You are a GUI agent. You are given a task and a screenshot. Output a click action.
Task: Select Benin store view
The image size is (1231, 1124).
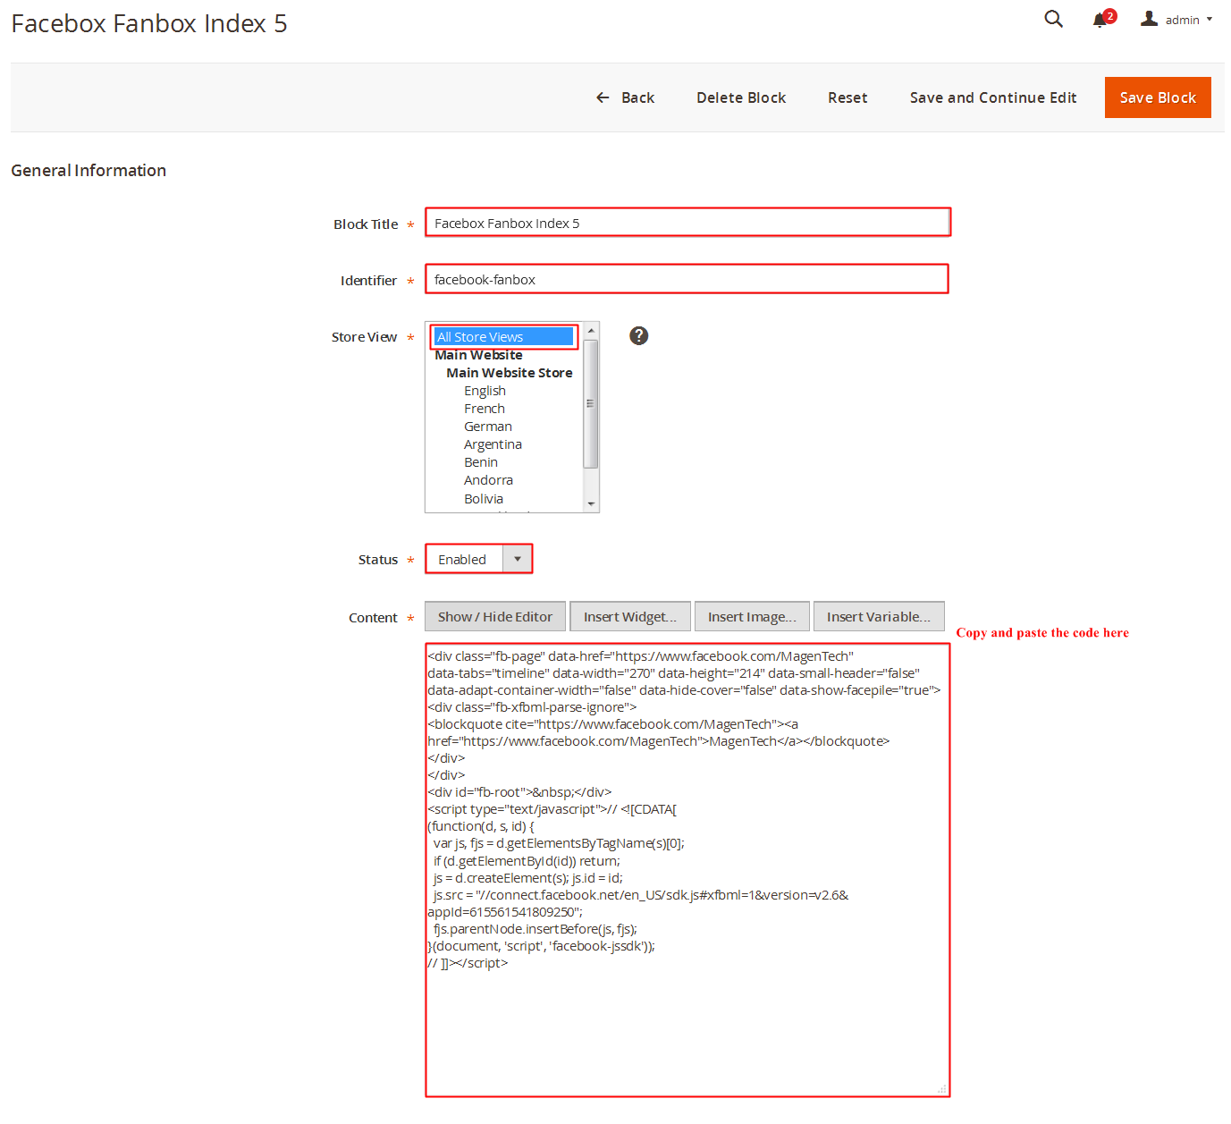pos(481,462)
